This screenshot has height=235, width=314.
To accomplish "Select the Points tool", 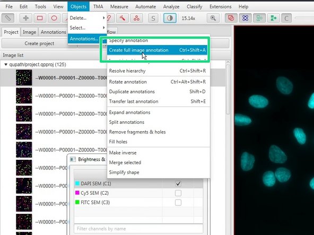I will point(136,18).
